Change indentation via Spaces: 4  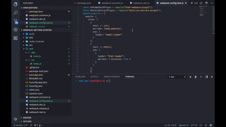tap(184, 125)
